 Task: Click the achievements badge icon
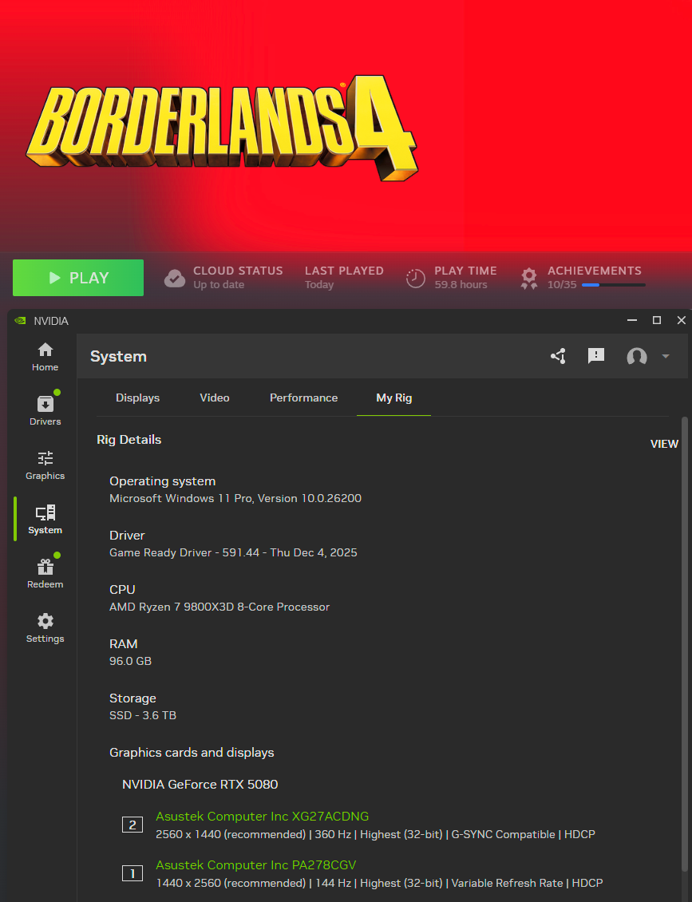coord(528,279)
